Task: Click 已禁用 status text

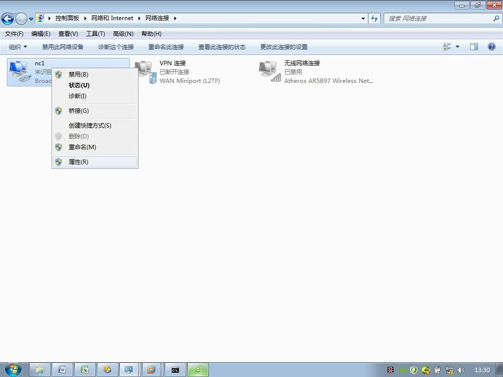Action: pos(293,72)
